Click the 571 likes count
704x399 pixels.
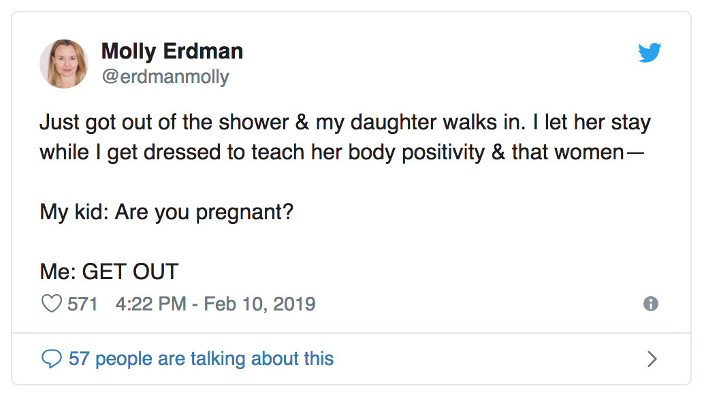coord(82,304)
